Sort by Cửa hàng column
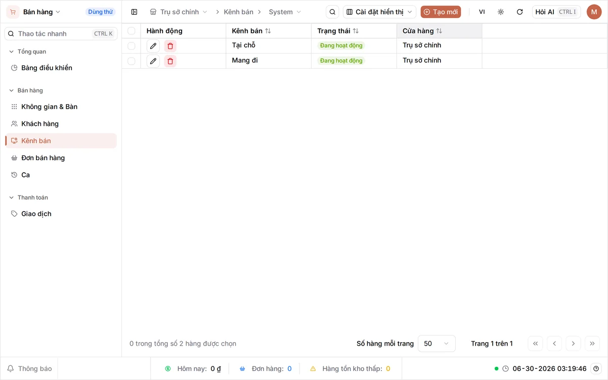608x380 pixels. [439, 31]
